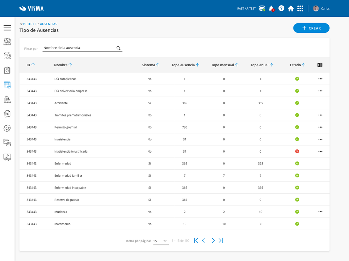The height and width of the screenshot is (261, 349).
Task: Select the calendar grid sidebar icon
Action: click(x=7, y=85)
